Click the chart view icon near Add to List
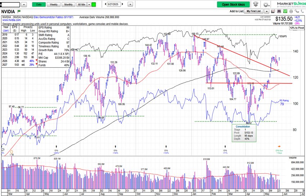This screenshot has height=196, width=306. click(273, 11)
